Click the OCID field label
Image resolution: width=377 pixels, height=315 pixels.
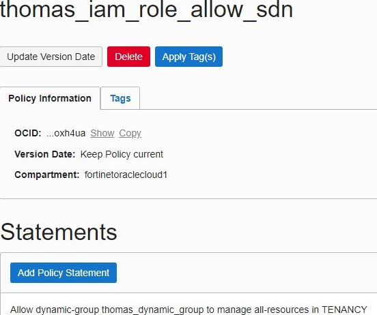point(28,133)
